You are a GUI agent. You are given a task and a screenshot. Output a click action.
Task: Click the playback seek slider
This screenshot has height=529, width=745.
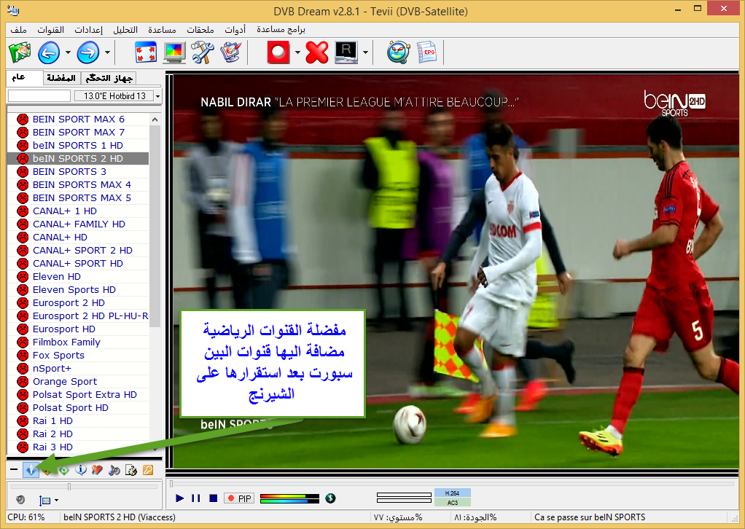452,484
